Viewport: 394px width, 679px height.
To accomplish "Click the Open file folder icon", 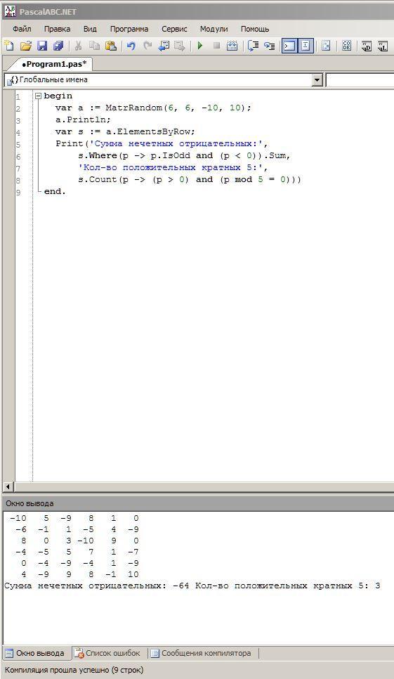I will point(26,46).
